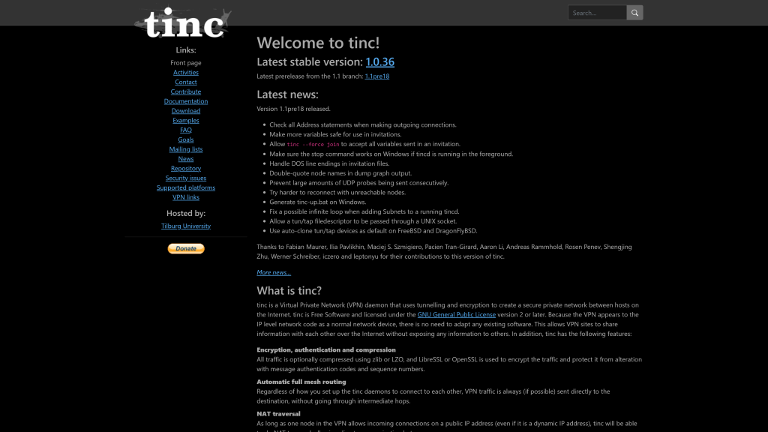Click the 'Latest news:' heading

[x=287, y=94]
